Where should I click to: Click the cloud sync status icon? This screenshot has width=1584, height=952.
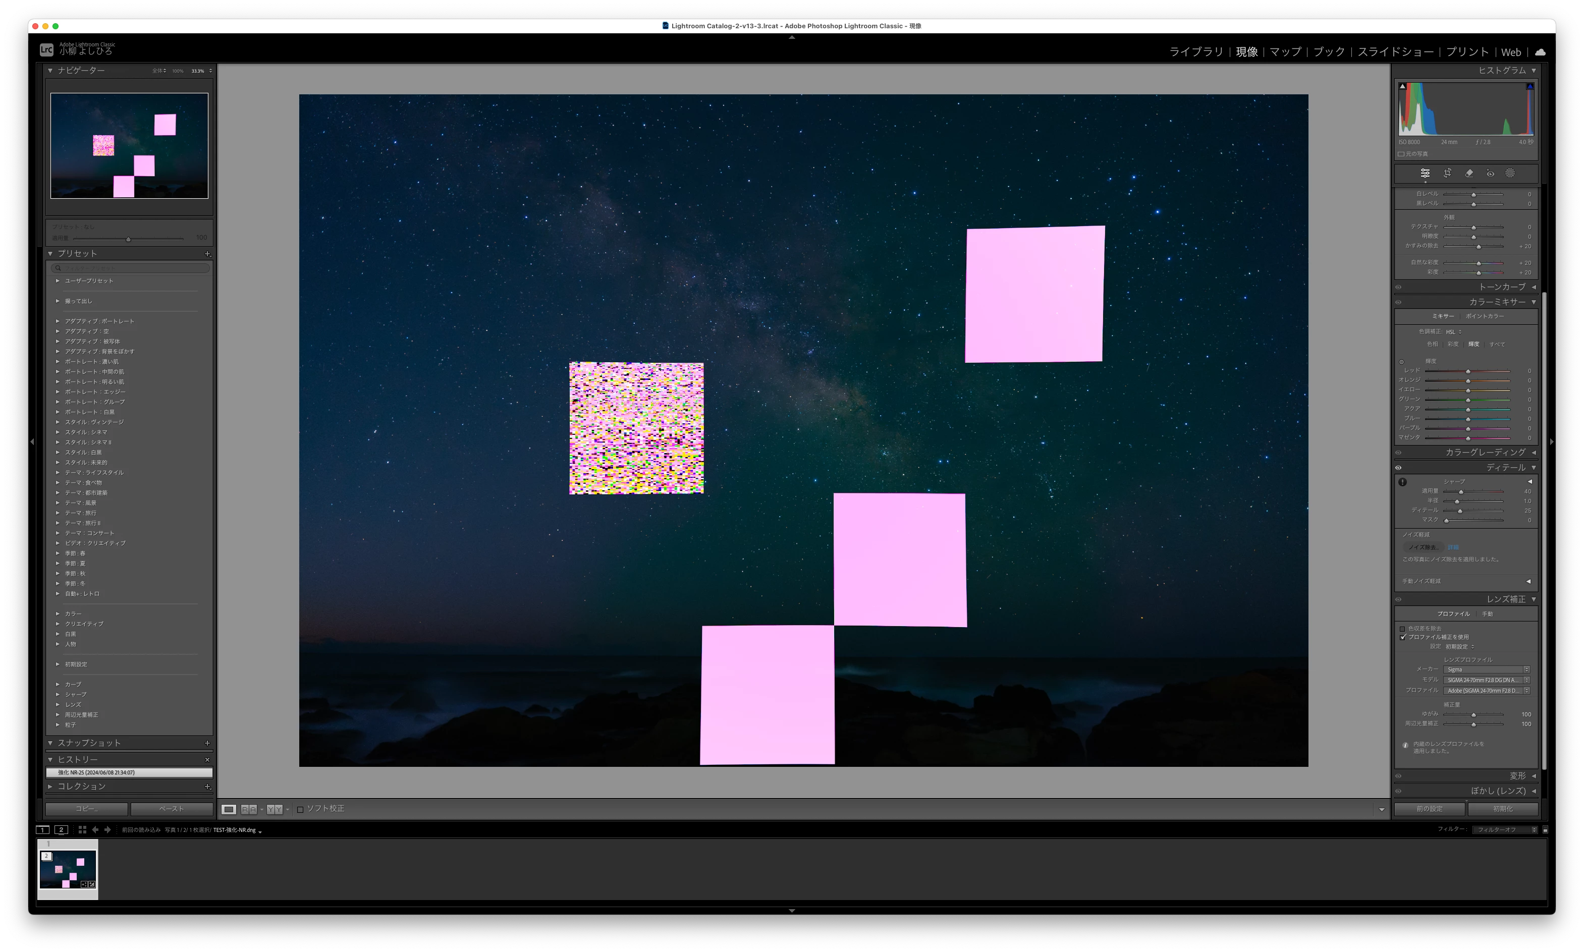pyautogui.click(x=1541, y=52)
